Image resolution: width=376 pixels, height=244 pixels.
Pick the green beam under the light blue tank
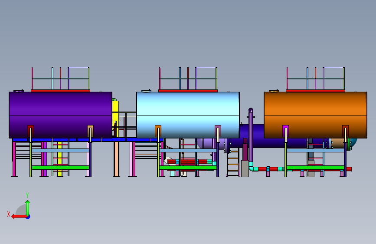(188, 168)
